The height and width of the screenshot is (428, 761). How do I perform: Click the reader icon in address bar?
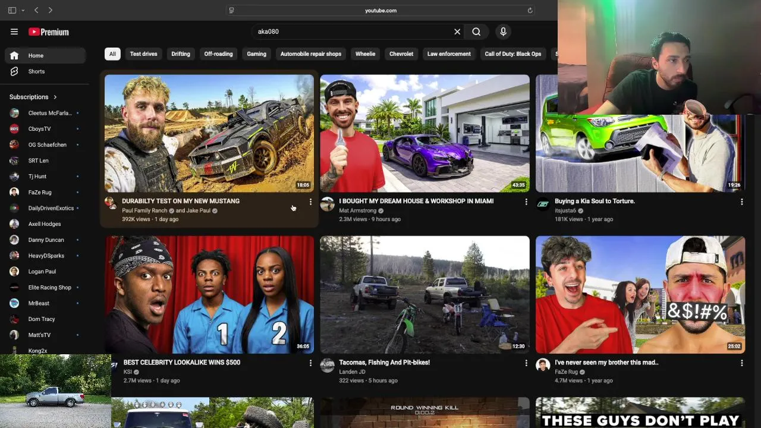coord(231,10)
